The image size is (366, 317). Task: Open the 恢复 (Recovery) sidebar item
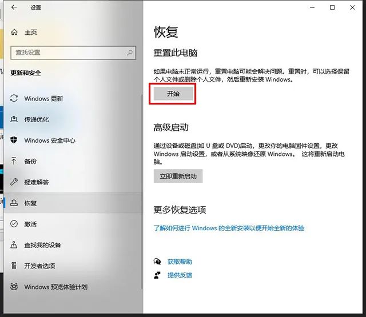(30, 203)
